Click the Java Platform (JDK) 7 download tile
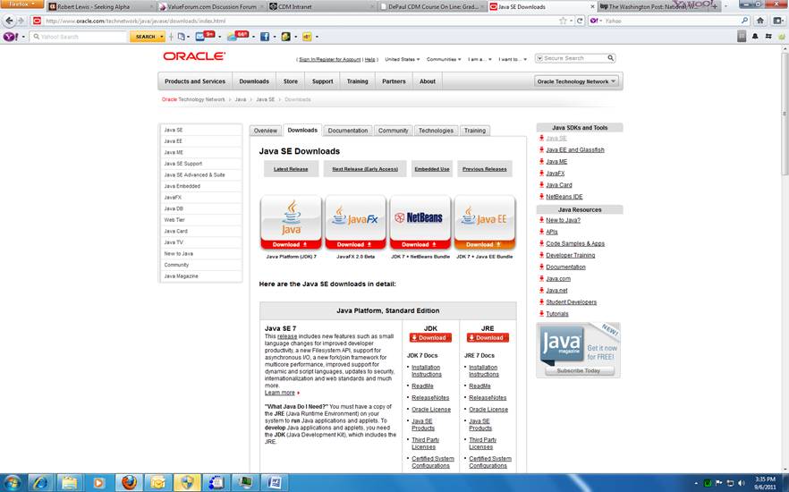 click(x=291, y=223)
